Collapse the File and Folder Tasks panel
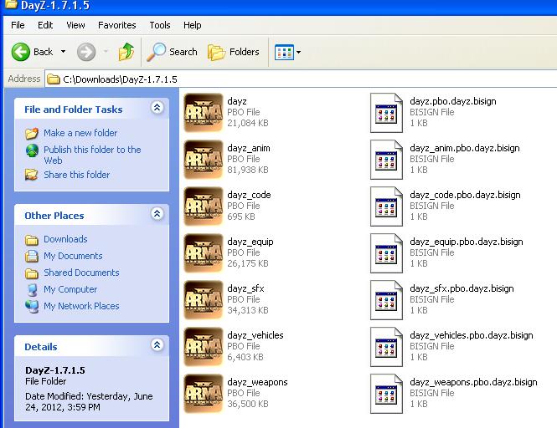Image resolution: width=557 pixels, height=428 pixels. point(157,109)
